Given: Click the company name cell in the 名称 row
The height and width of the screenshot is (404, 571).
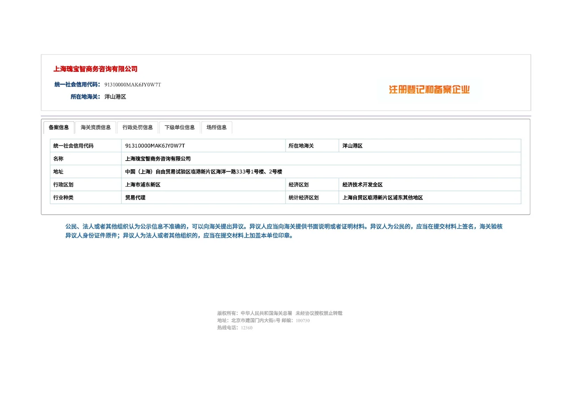Looking at the screenshot, I should coord(158,159).
